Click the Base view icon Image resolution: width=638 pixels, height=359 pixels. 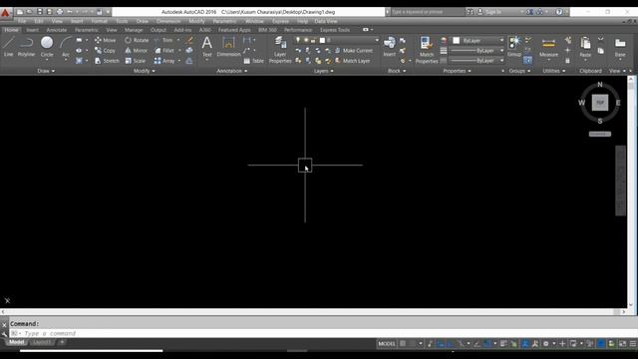[x=620, y=47]
